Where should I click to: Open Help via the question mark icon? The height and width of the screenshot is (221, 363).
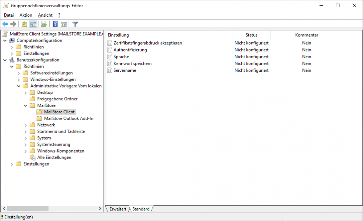click(x=54, y=24)
